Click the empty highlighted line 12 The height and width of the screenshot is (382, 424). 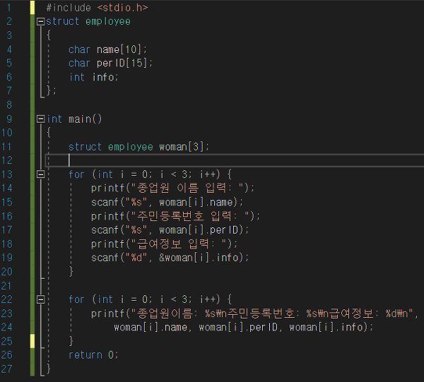(x=235, y=160)
